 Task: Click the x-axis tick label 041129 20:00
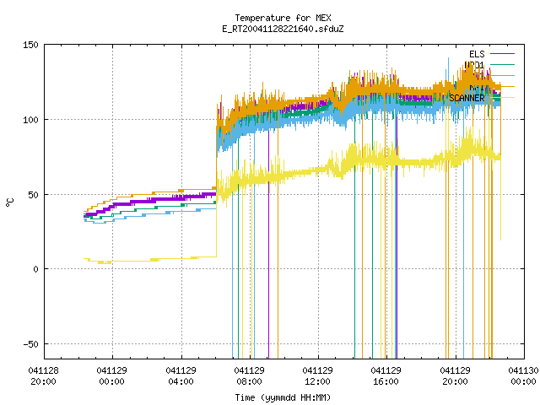(455, 376)
